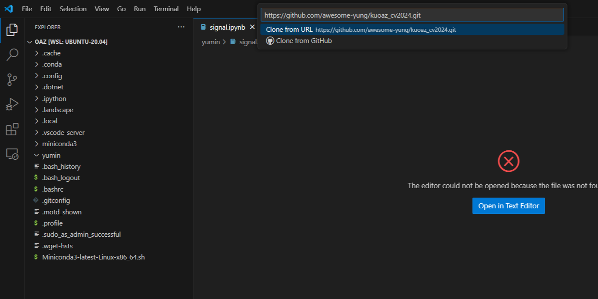Open Explorer views and more actions ellipsis
598x299 pixels.
tap(181, 27)
